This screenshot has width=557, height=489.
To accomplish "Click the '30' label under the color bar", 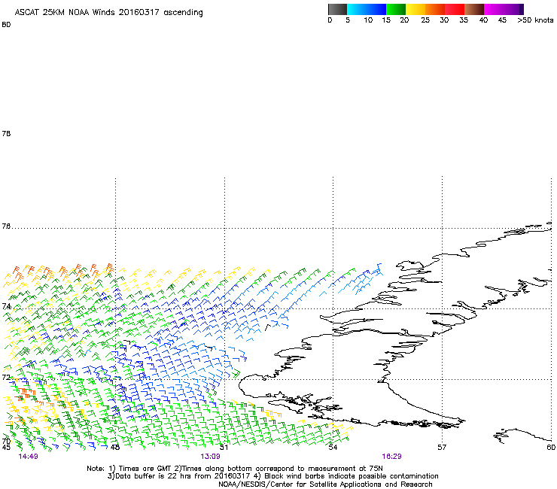I will [x=444, y=20].
